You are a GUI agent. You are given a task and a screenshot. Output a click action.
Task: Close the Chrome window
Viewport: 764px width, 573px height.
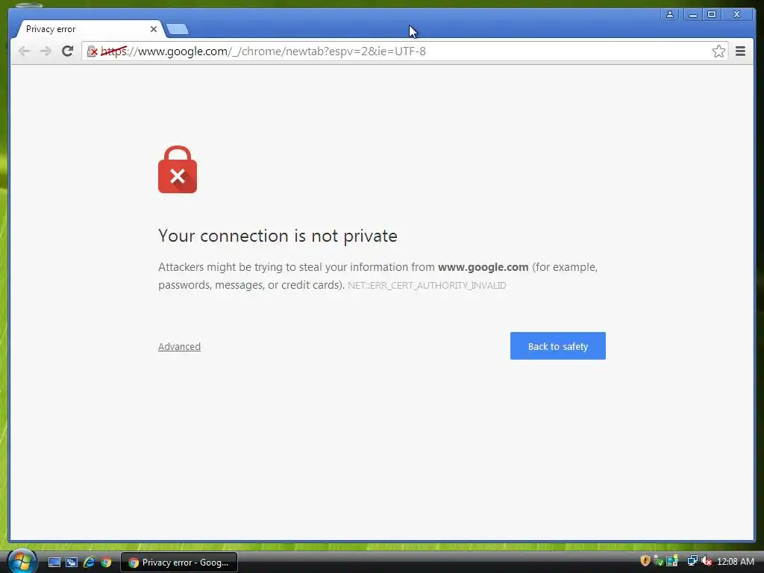736,15
